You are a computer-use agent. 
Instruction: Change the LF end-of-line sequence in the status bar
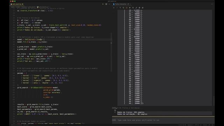pos(201,125)
